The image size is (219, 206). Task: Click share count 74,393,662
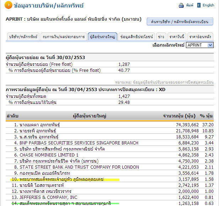coord(187,125)
